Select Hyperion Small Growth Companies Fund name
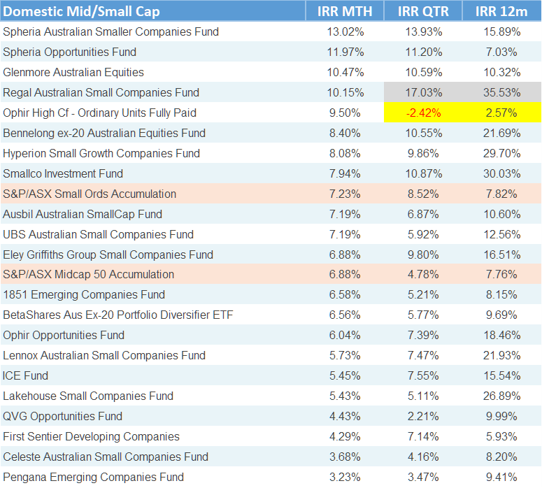Screen dimensions: 542x488 tap(101, 153)
